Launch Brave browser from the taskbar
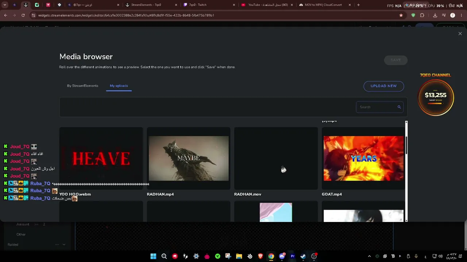Viewport: 467px width, 262px height. pos(260,256)
